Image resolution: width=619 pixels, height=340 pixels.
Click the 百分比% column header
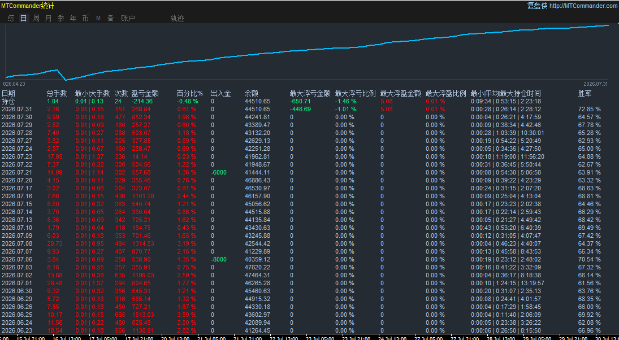[190, 94]
